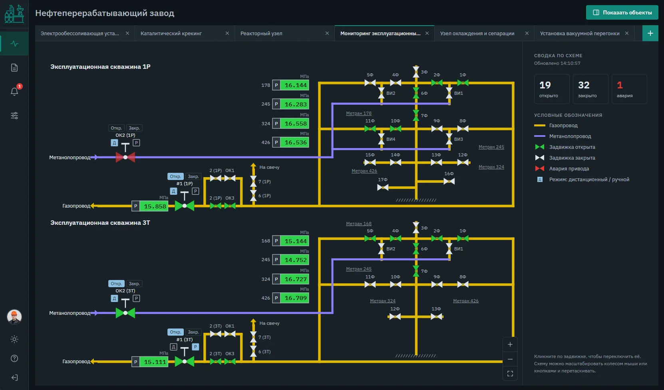Zoom out the scheme with minus

point(510,359)
